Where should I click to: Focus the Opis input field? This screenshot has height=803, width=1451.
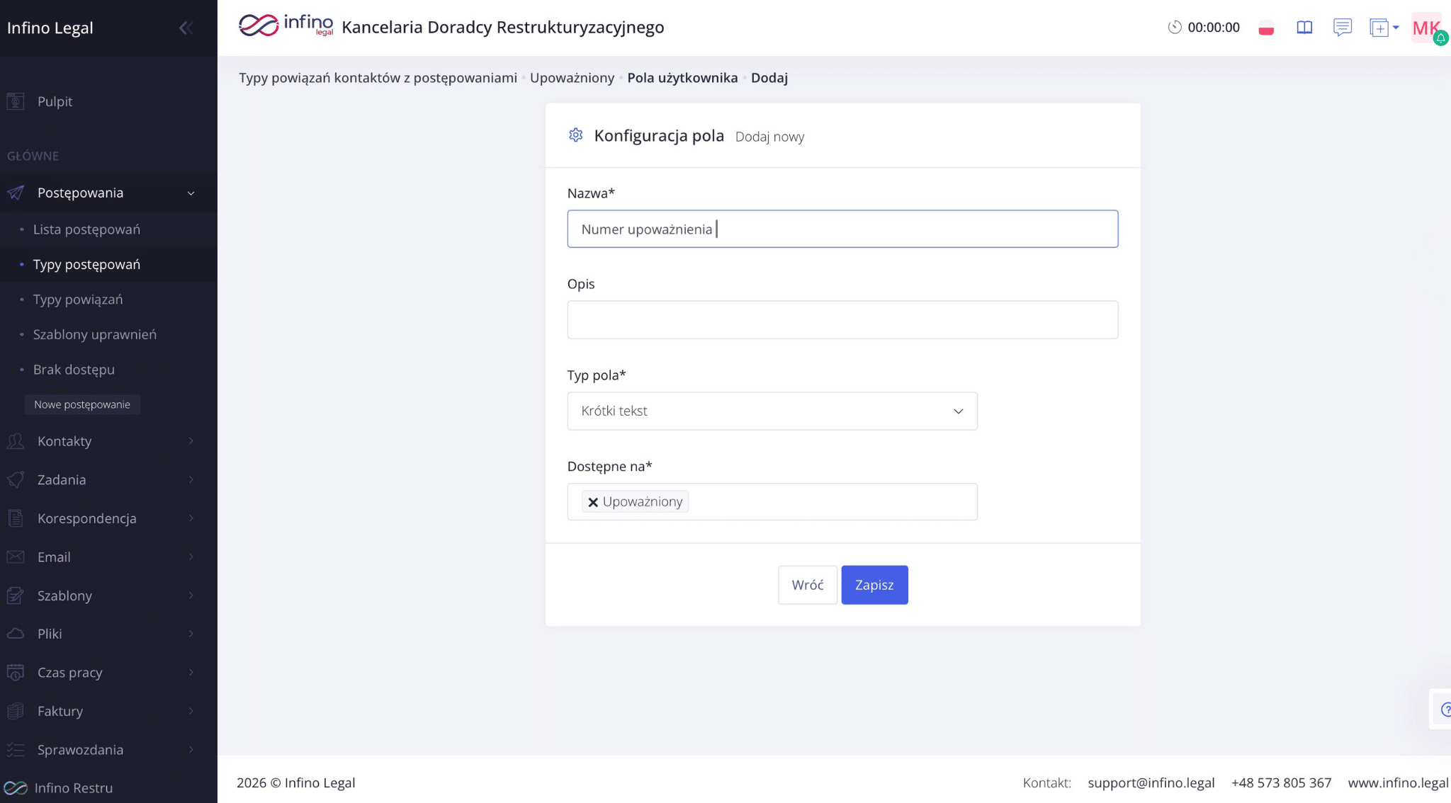842,320
